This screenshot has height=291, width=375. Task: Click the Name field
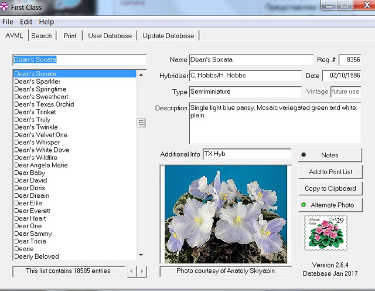click(251, 60)
